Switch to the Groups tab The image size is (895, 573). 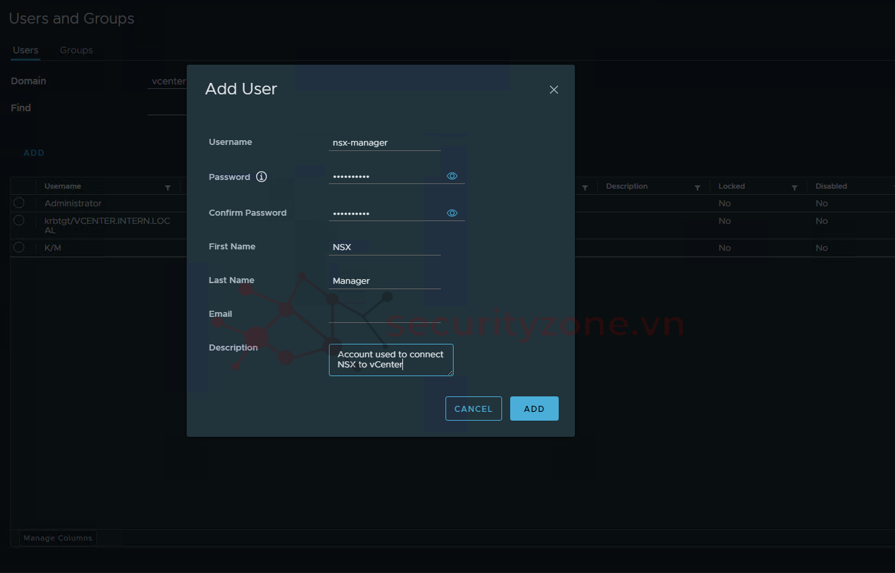[76, 51]
